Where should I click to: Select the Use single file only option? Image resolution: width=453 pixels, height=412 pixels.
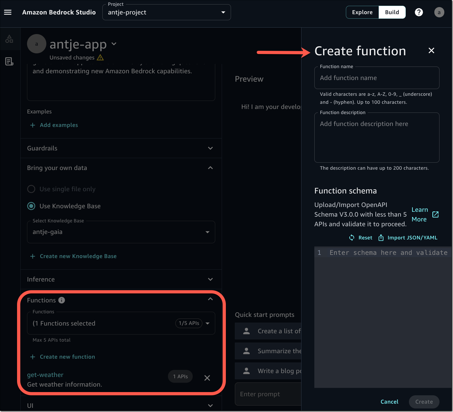pyautogui.click(x=31, y=189)
